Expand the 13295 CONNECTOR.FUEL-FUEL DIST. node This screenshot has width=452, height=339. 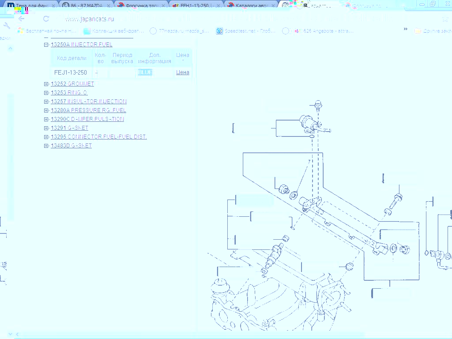click(x=46, y=137)
